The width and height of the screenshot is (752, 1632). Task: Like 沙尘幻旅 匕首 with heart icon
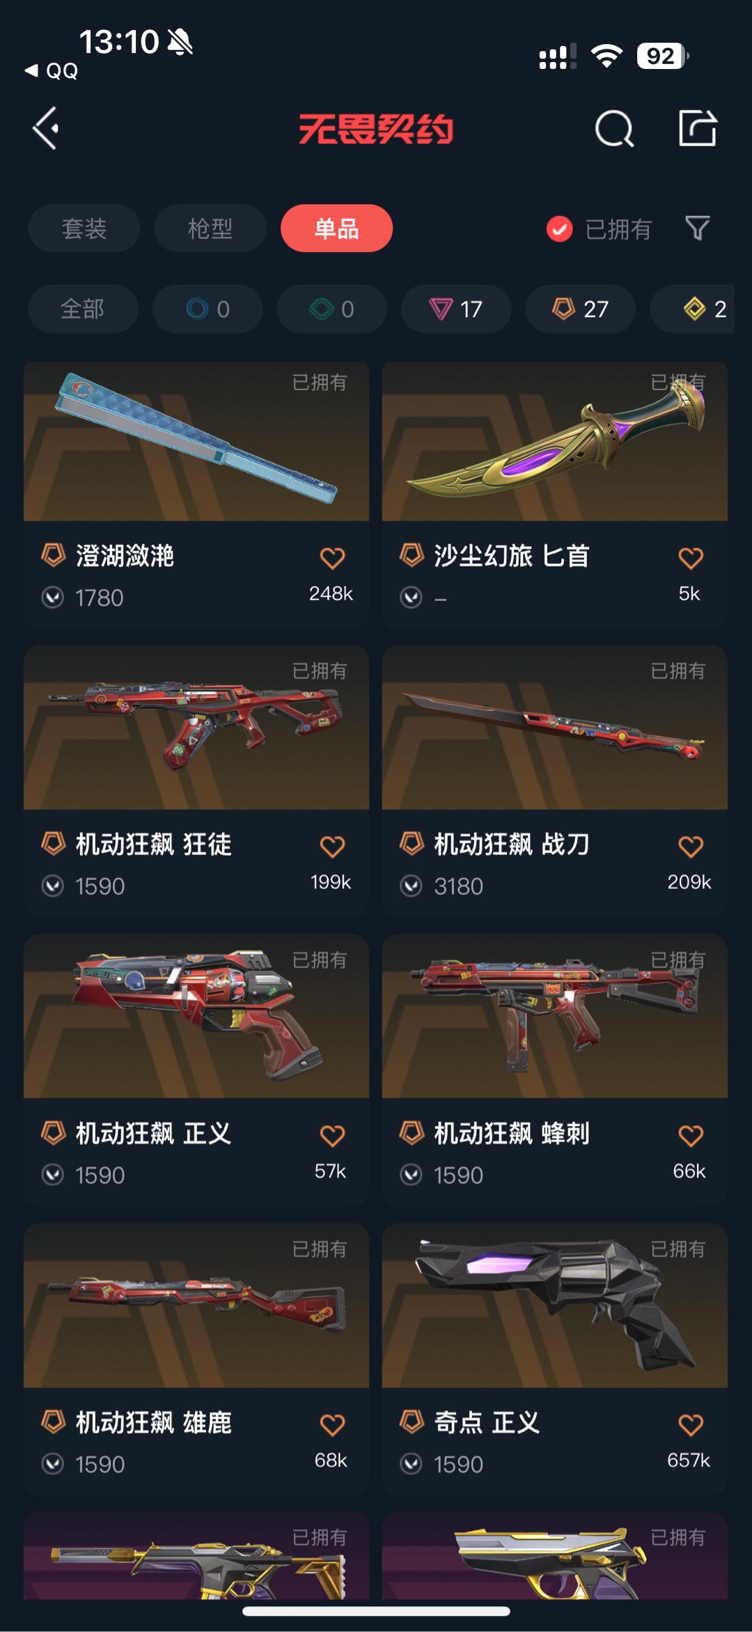point(691,557)
